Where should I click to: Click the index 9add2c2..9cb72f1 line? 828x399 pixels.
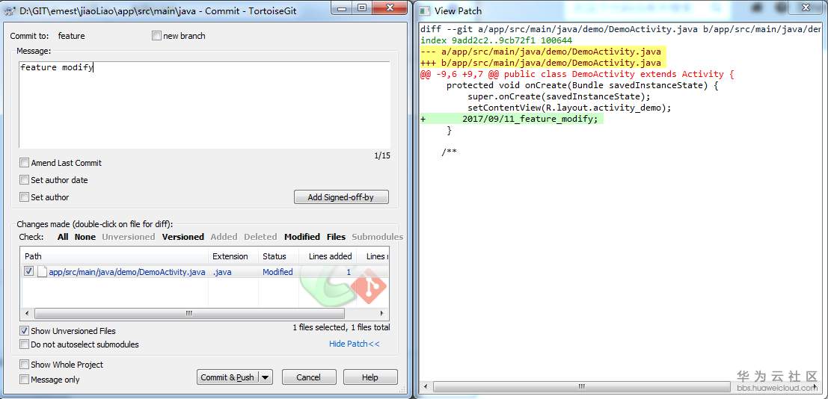[x=497, y=40]
